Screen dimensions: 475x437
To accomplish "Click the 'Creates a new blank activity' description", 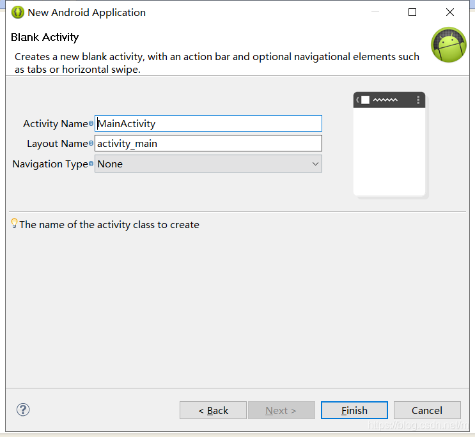I will click(217, 63).
